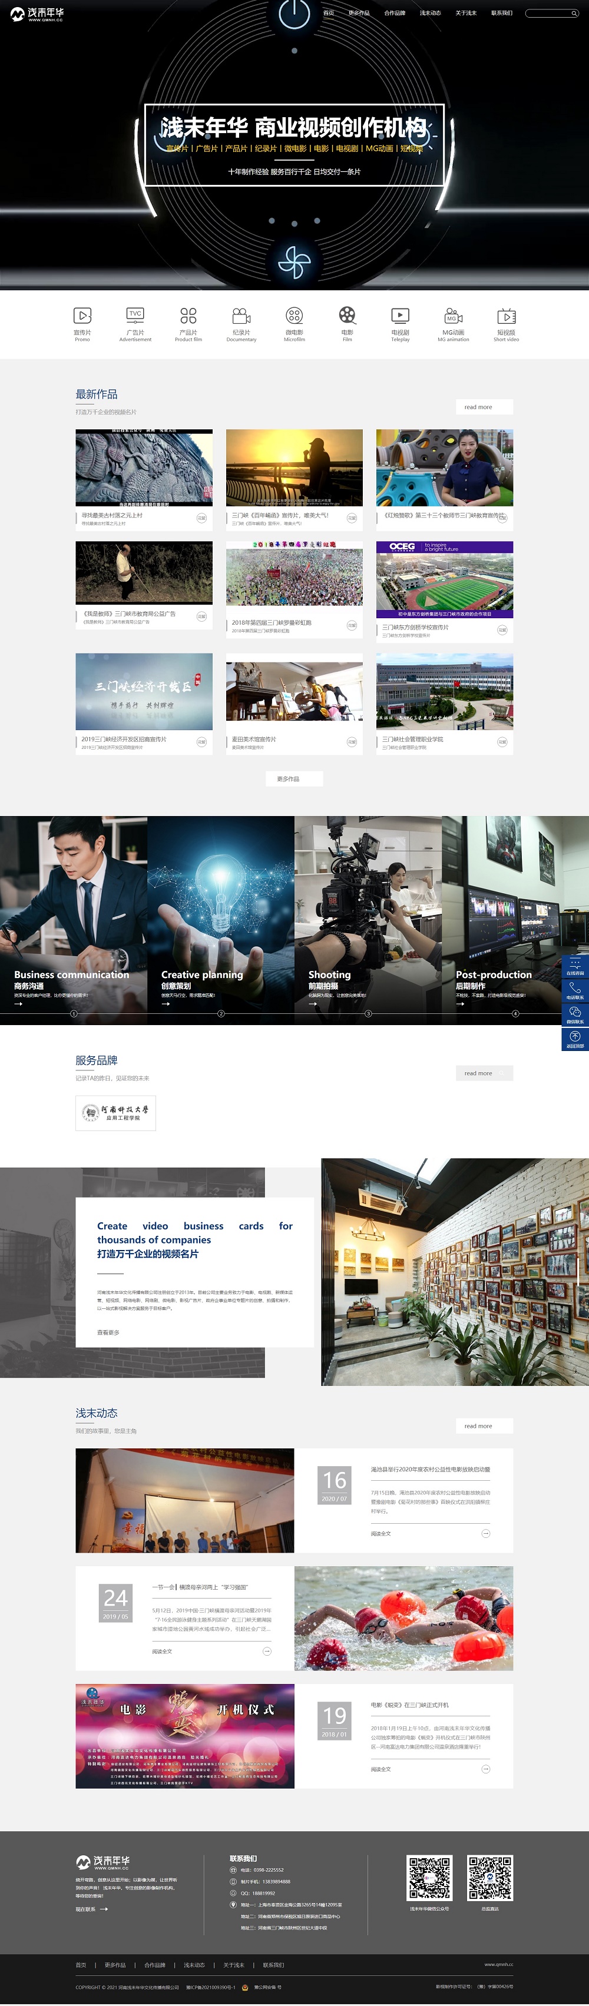The height and width of the screenshot is (2006, 589).
Task: Click 查看更多 in the company intro card
Action: [108, 1332]
